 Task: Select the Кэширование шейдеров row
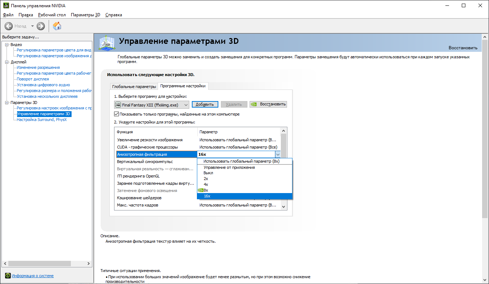pos(156,198)
